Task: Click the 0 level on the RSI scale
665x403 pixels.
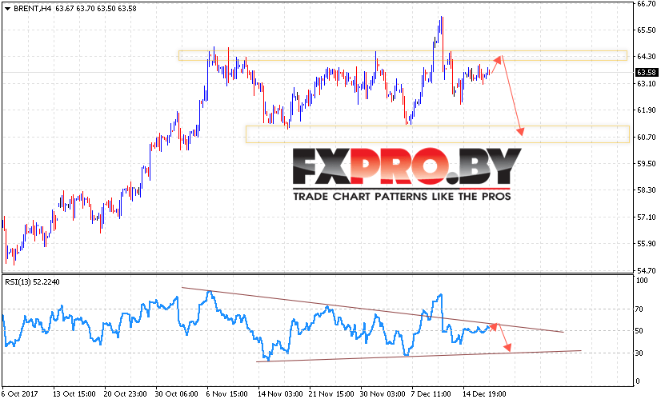Action: coord(639,382)
